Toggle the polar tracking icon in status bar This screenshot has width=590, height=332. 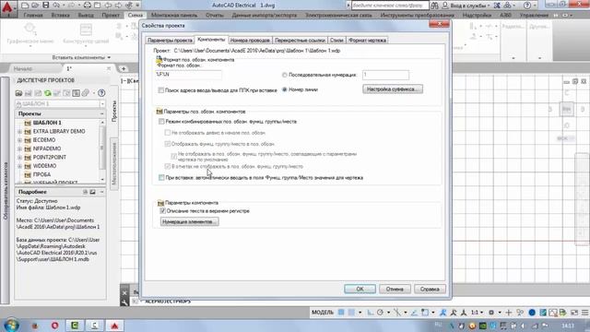(380, 313)
